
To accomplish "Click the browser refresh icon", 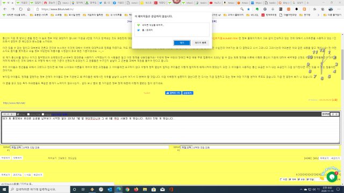I will [x=20, y=9].
